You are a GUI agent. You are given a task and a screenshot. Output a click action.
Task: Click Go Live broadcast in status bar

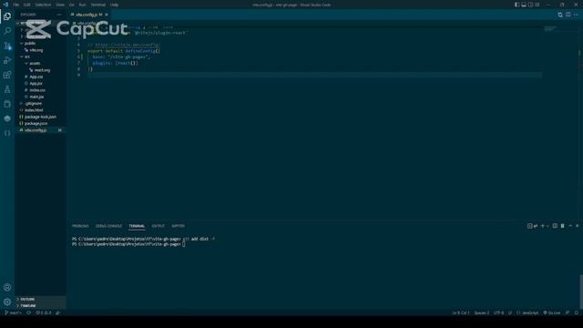click(x=552, y=313)
